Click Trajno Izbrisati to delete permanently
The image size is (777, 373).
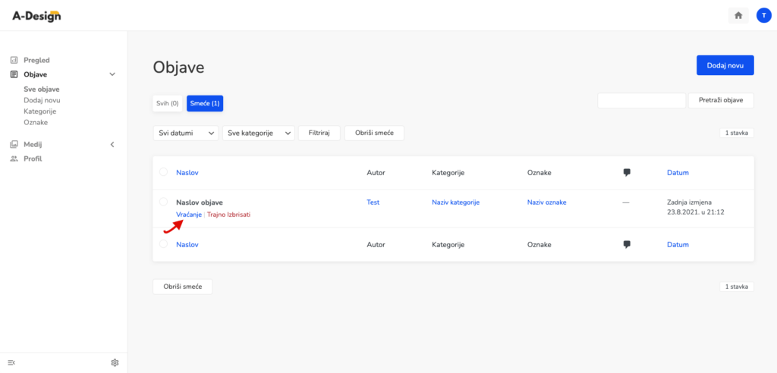(x=228, y=215)
